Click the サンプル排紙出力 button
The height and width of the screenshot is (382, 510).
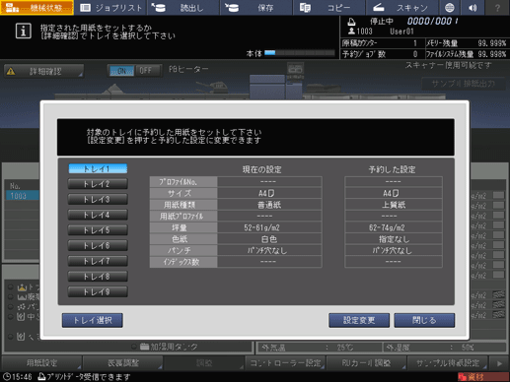coord(463,84)
